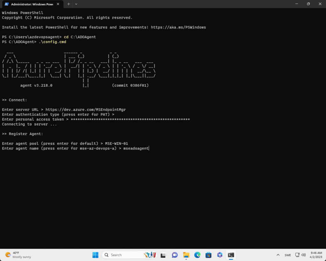The width and height of the screenshot is (326, 261).
Task: Select the Terminal taskbar icon
Action: tap(231, 255)
